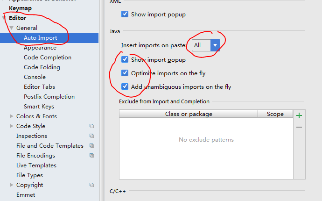Click the green plus add-exclusion icon
The image size is (322, 201).
click(x=299, y=115)
